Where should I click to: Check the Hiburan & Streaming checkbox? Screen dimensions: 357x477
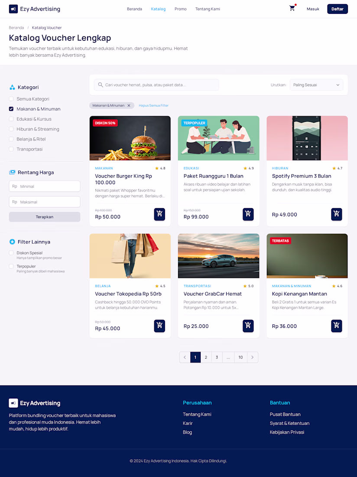click(x=11, y=129)
